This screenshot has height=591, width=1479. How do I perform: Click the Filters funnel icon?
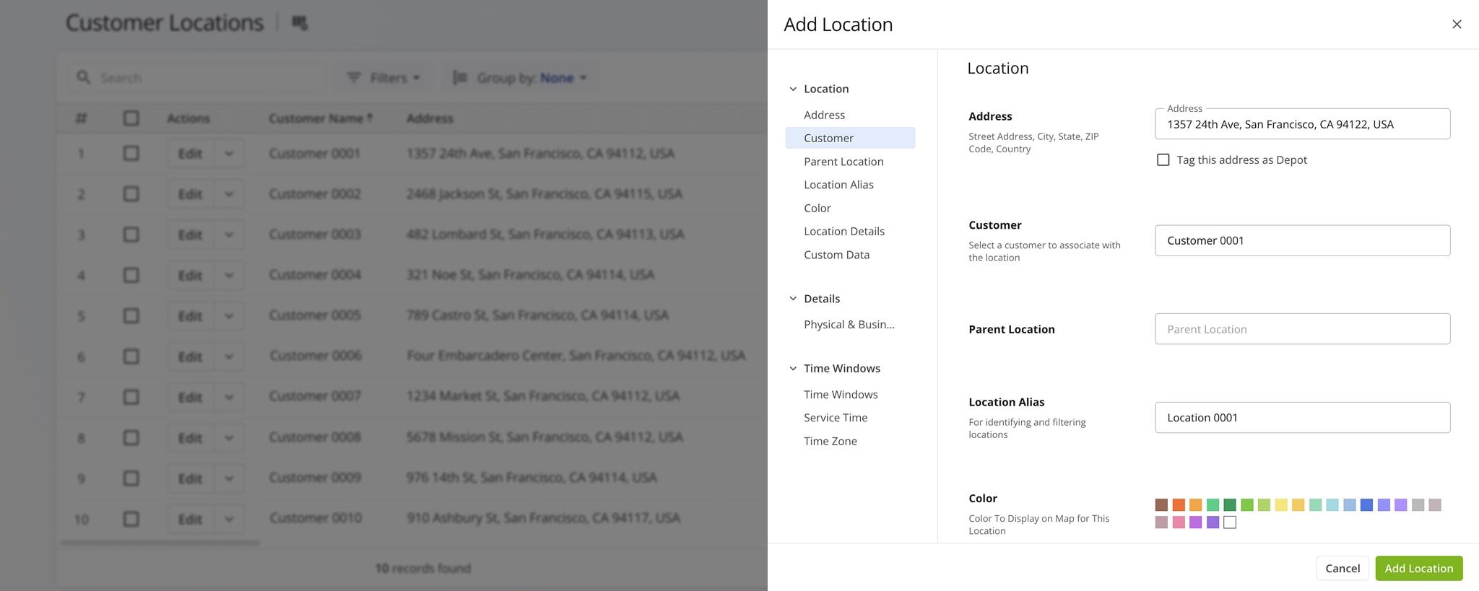[354, 77]
